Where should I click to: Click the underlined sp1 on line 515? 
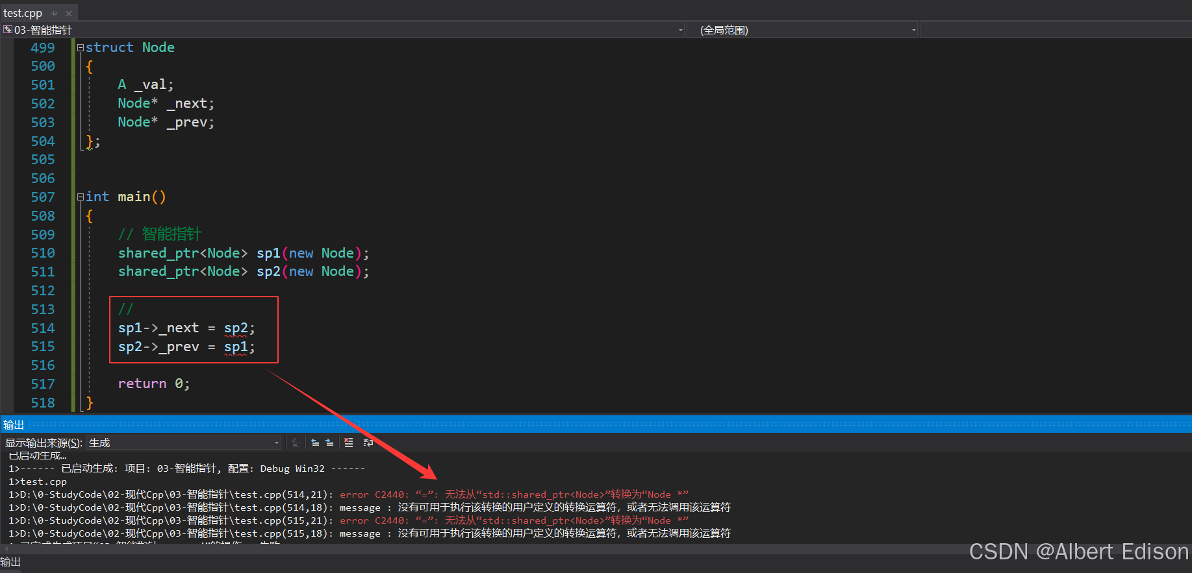click(x=235, y=347)
